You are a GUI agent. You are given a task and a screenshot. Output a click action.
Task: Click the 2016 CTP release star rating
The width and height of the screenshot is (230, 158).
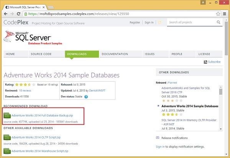point(172,101)
